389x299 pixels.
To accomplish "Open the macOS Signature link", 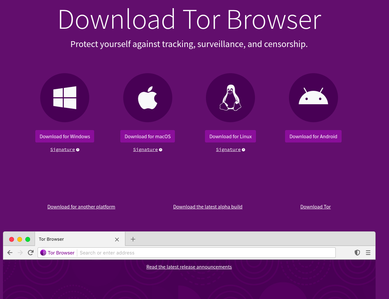I will (145, 150).
